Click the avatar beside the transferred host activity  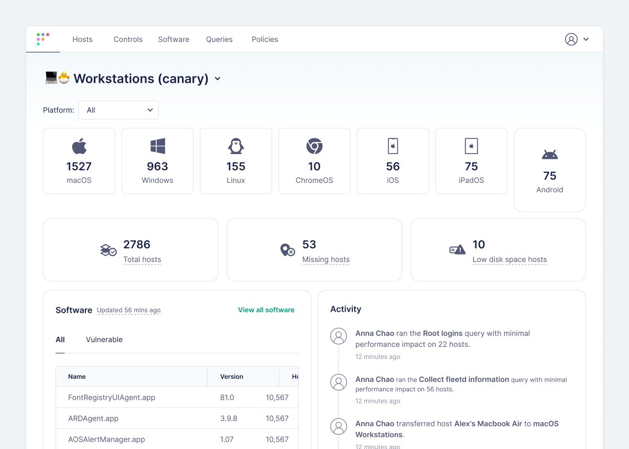(x=339, y=426)
